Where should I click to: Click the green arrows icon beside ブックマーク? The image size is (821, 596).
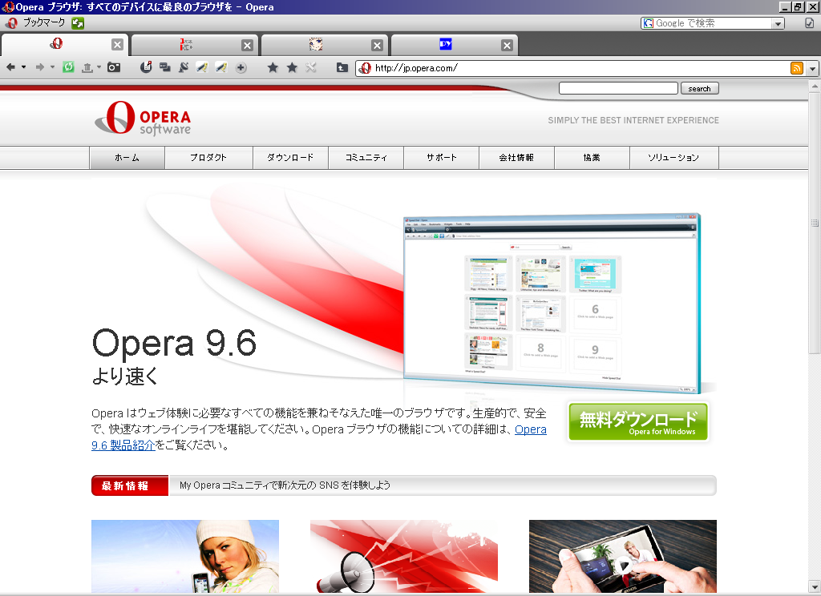[78, 23]
